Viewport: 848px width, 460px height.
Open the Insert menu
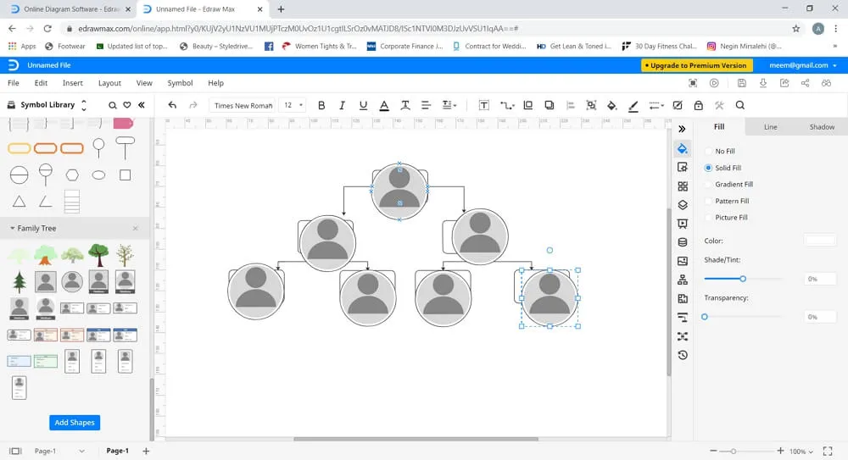(73, 83)
